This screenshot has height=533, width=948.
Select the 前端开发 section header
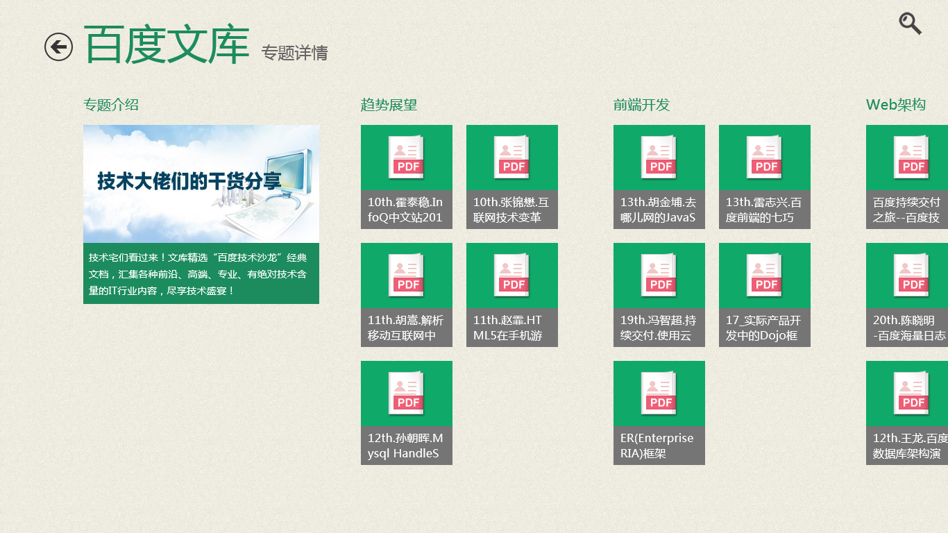click(x=641, y=105)
